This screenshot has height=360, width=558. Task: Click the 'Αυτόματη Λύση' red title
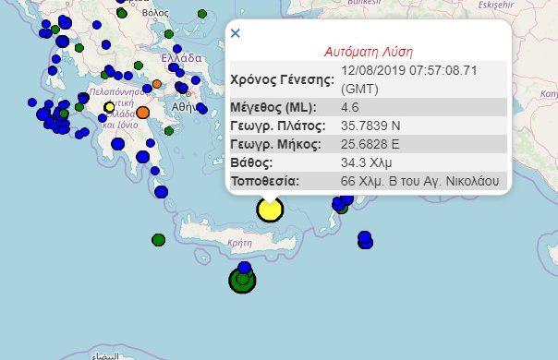[369, 52]
